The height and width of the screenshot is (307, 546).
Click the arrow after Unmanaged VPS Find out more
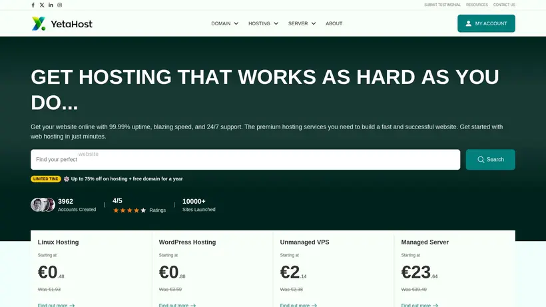(x=314, y=305)
